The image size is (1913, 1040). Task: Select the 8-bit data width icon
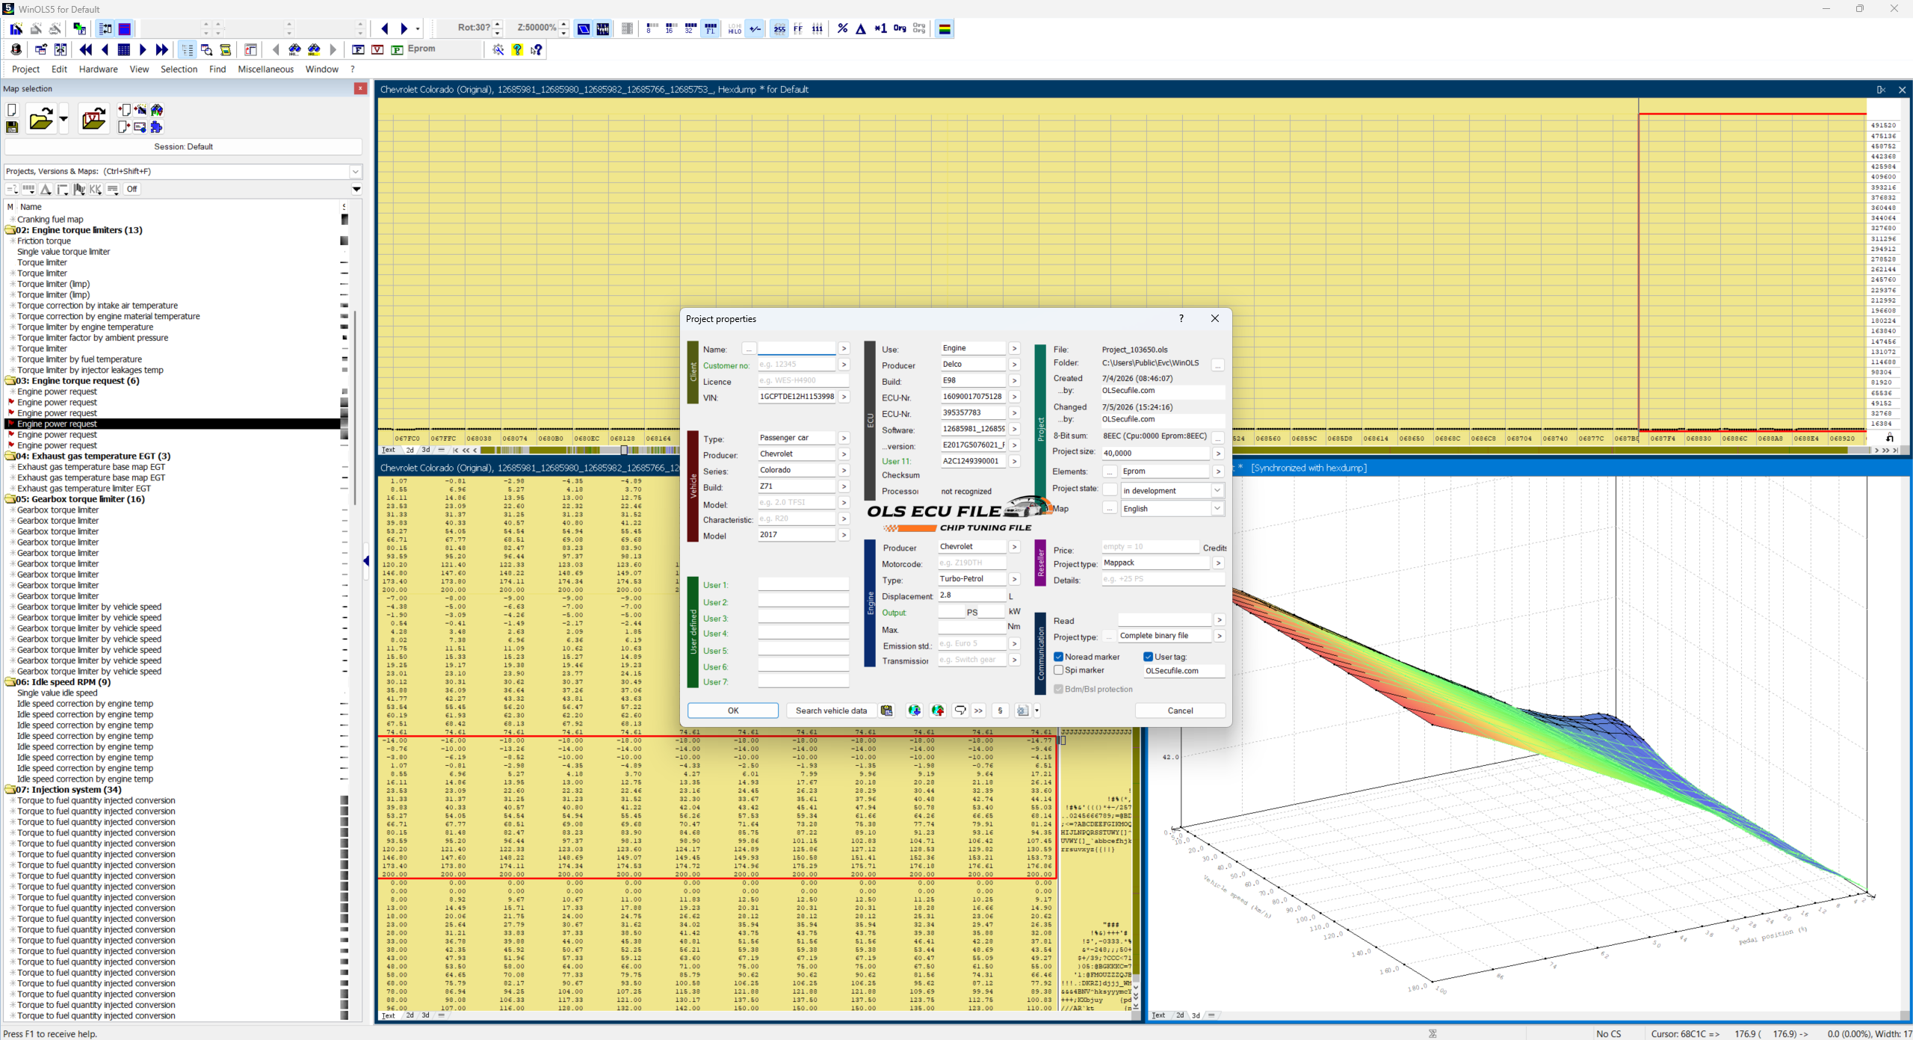click(652, 28)
